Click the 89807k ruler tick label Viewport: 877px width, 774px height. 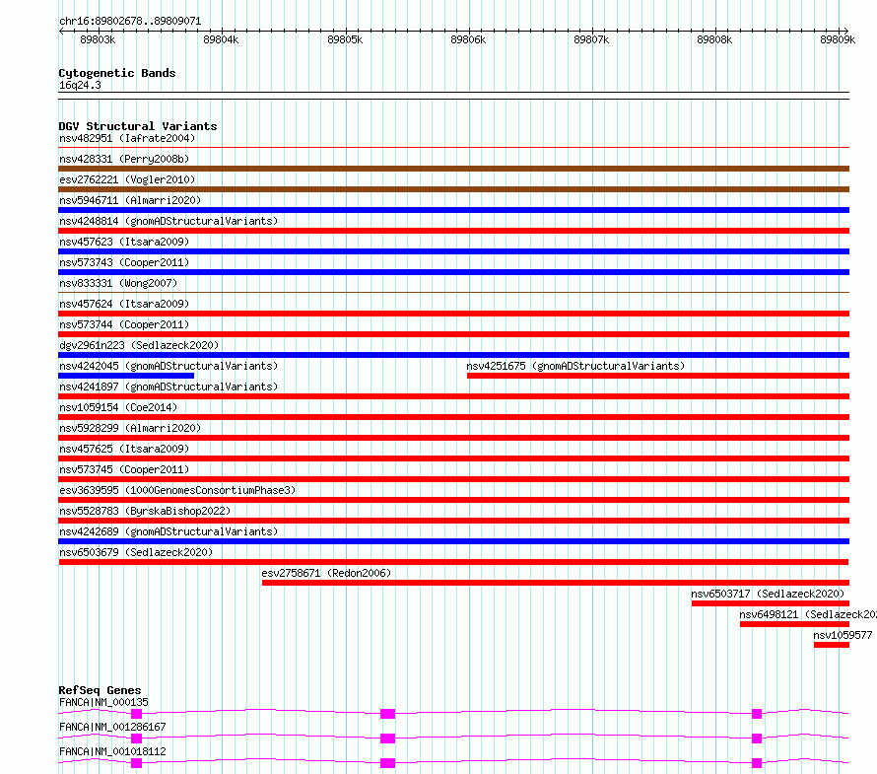click(x=591, y=39)
